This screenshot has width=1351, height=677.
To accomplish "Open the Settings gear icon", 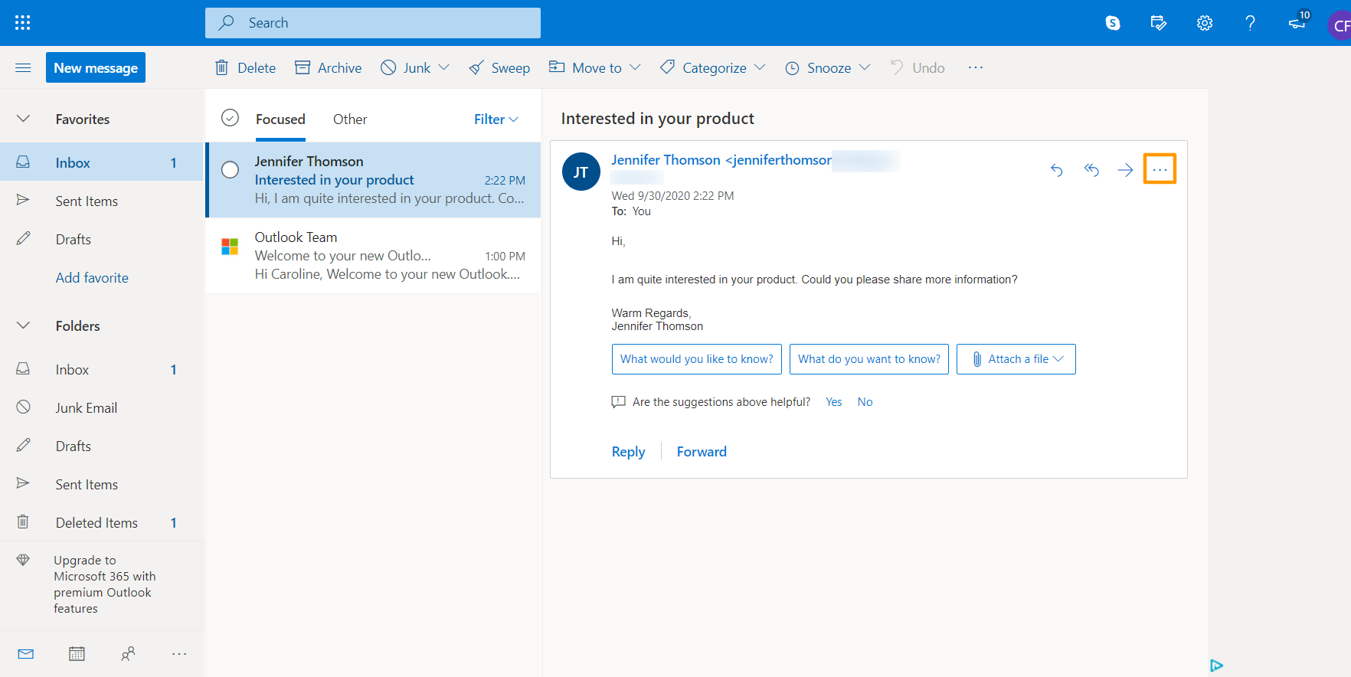I will [1205, 23].
